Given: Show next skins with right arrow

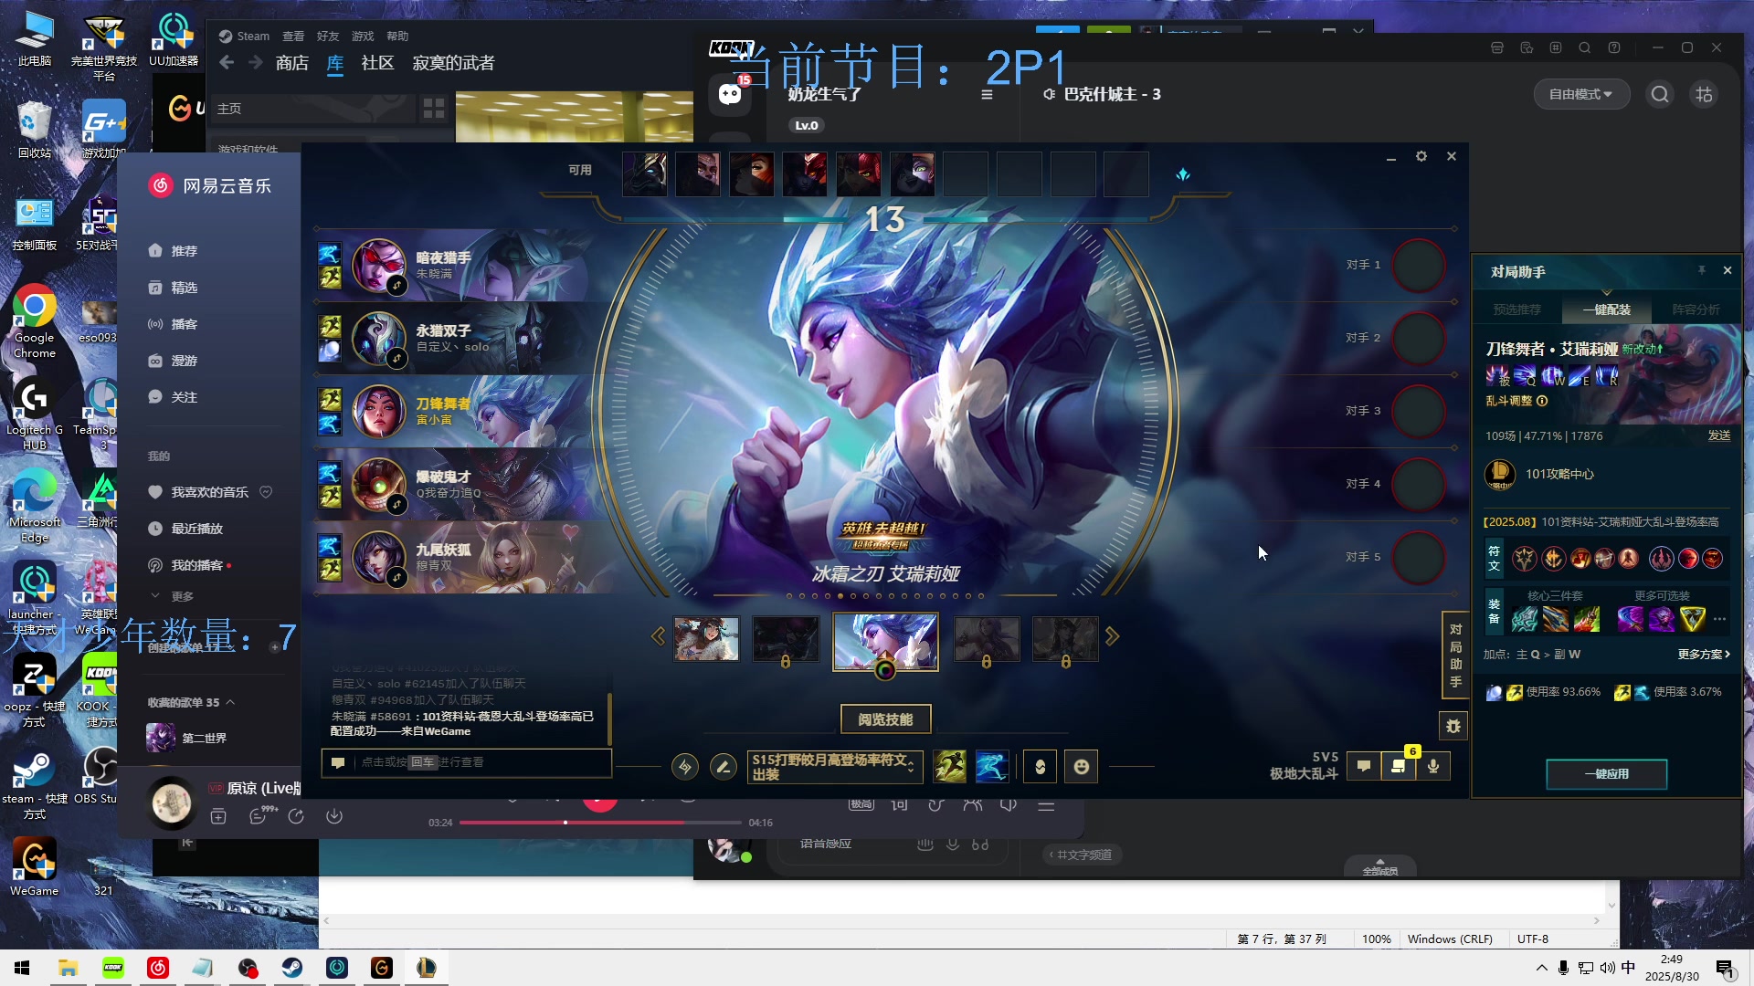Looking at the screenshot, I should click(1112, 636).
